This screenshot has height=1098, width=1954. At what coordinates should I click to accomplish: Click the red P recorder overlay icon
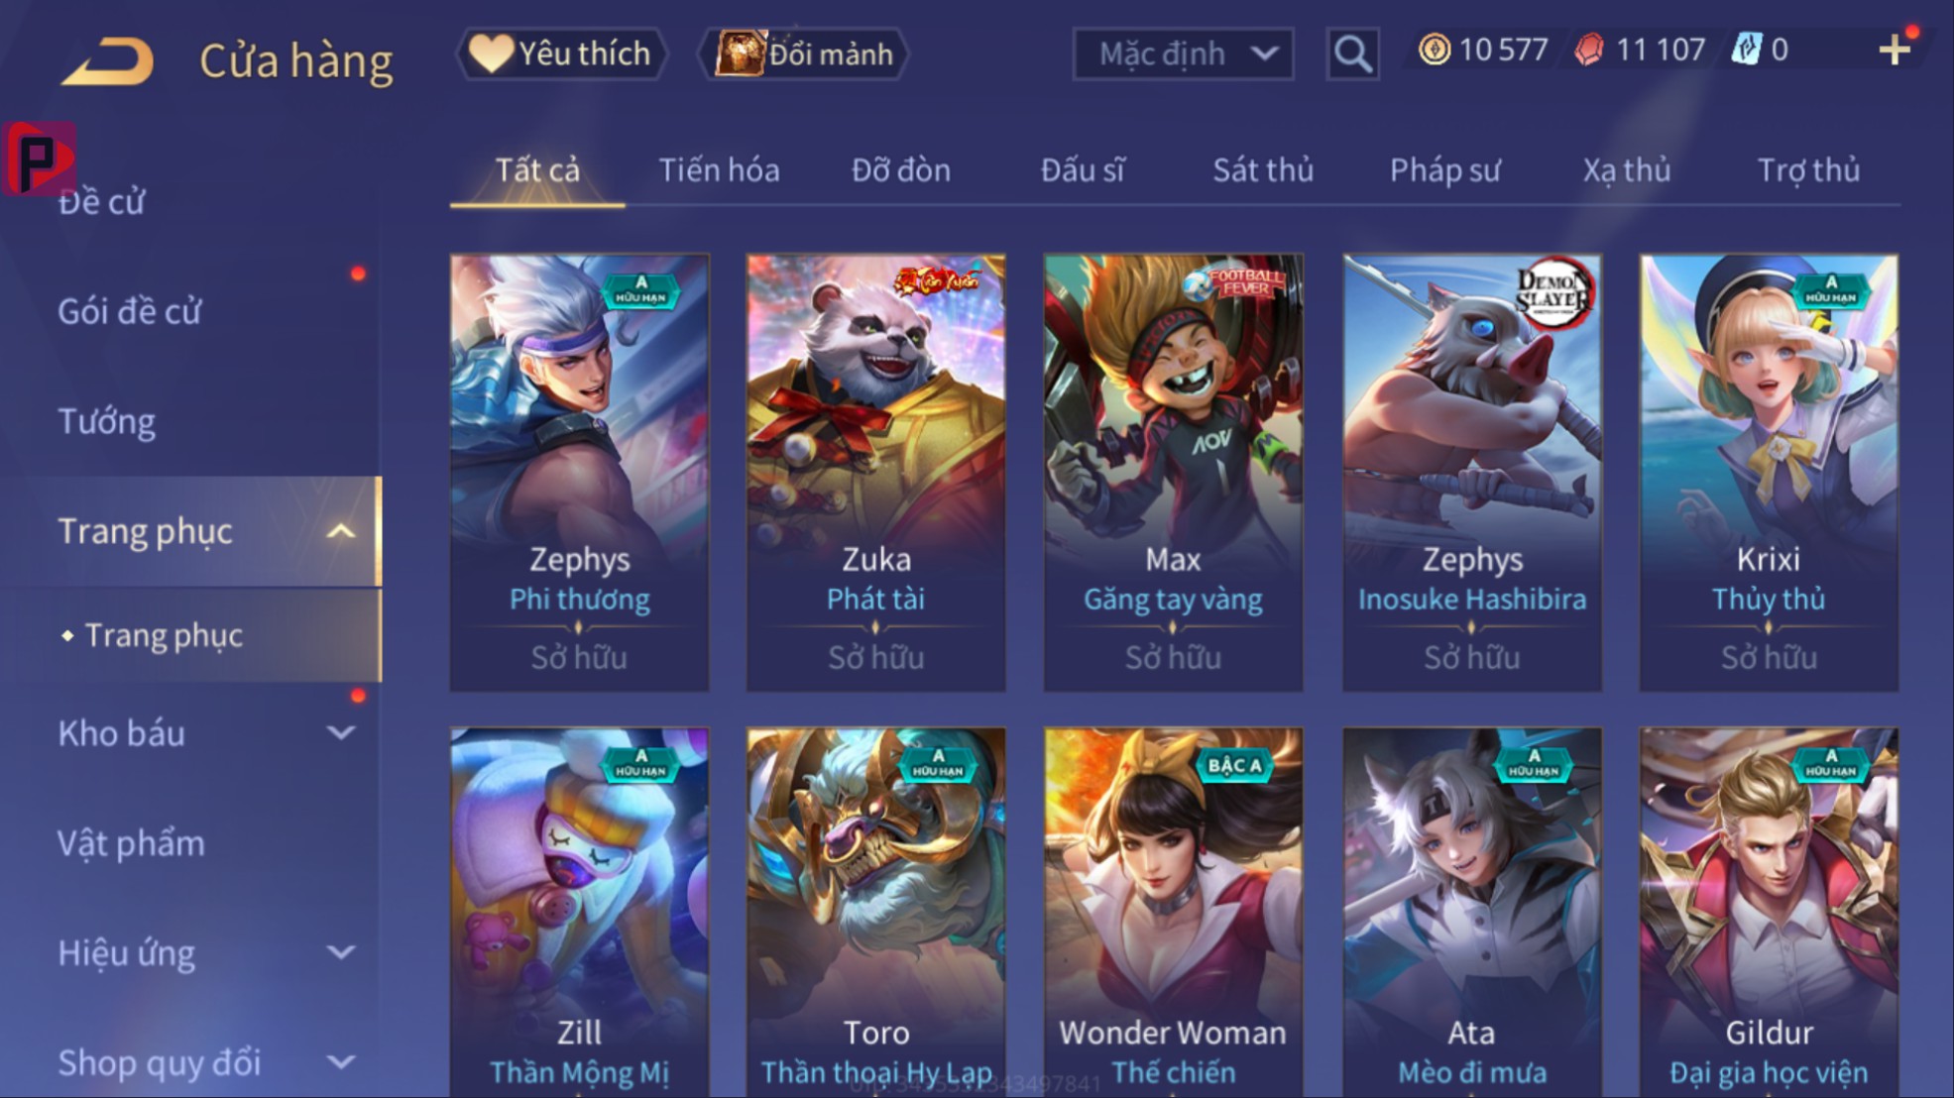point(39,159)
